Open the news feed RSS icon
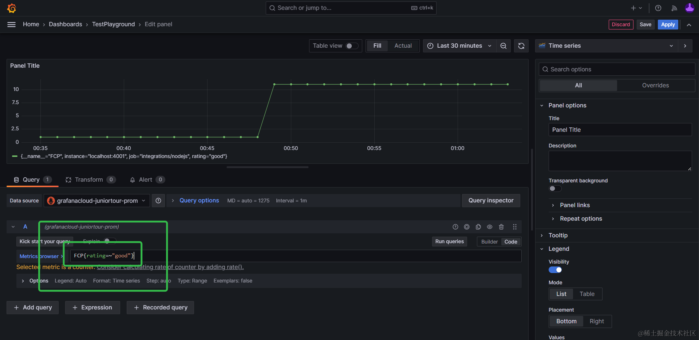 674,8
